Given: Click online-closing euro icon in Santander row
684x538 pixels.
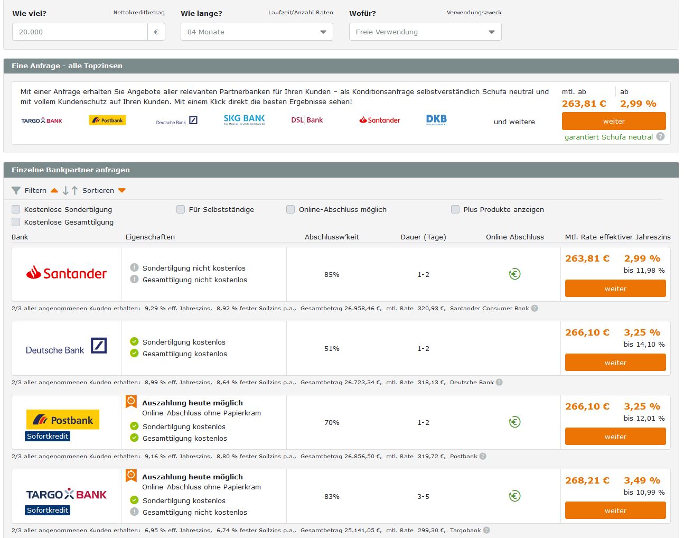Looking at the screenshot, I should 514,274.
